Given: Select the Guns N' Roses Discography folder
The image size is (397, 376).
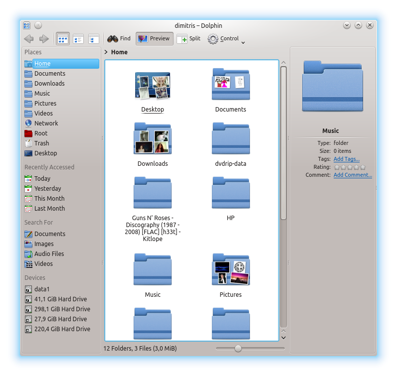Looking at the screenshot, I should [153, 209].
